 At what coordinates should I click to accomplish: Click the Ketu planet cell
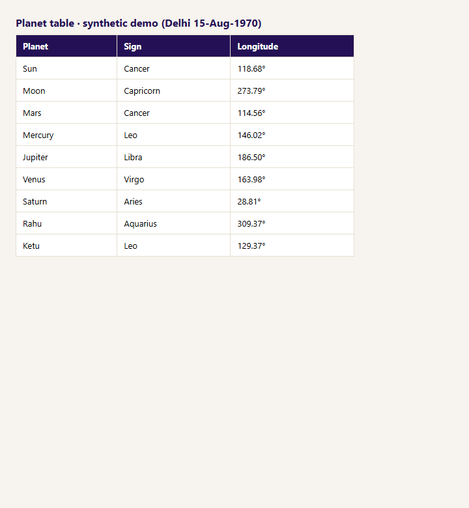pos(66,246)
